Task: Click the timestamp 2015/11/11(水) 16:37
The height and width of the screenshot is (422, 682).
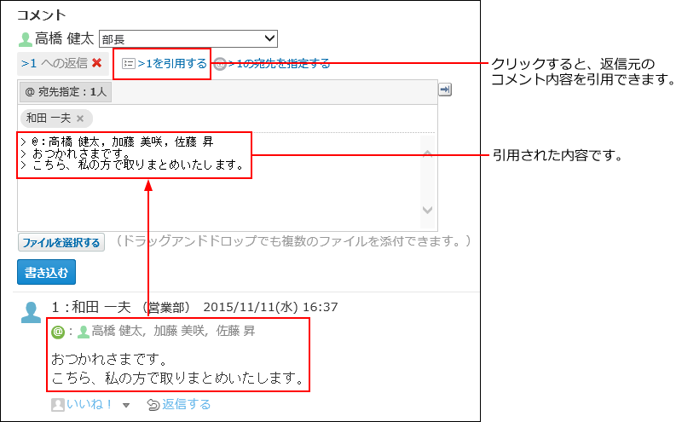Action: coord(270,307)
